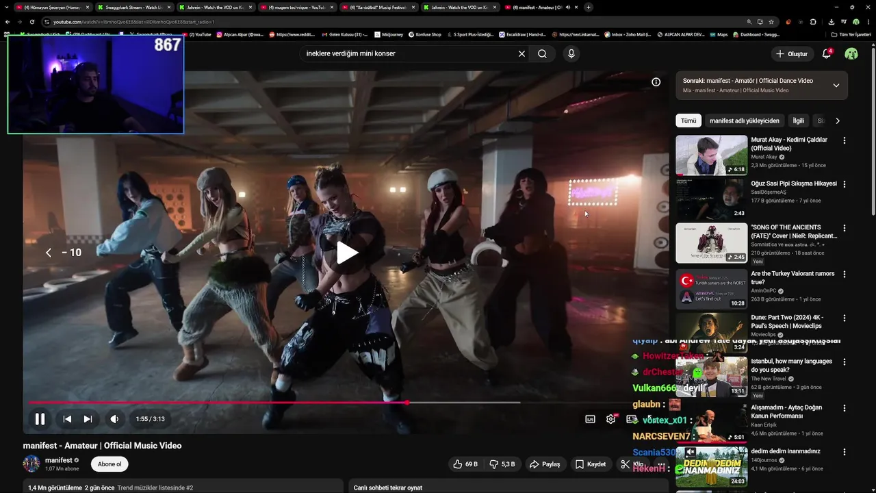Image resolution: width=876 pixels, height=493 pixels.
Task: Switch to the Xarıbülbül Musiqi Festivalı tab
Action: click(x=378, y=8)
